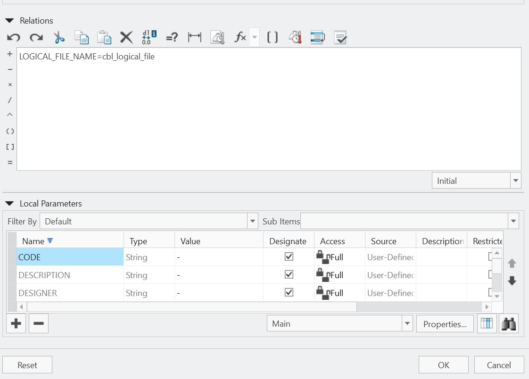529x379 pixels.
Task: Open the Properties dialog
Action: click(x=445, y=323)
